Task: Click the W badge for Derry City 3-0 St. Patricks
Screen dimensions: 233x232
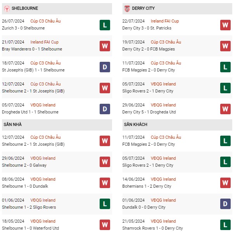Action: tap(225, 25)
